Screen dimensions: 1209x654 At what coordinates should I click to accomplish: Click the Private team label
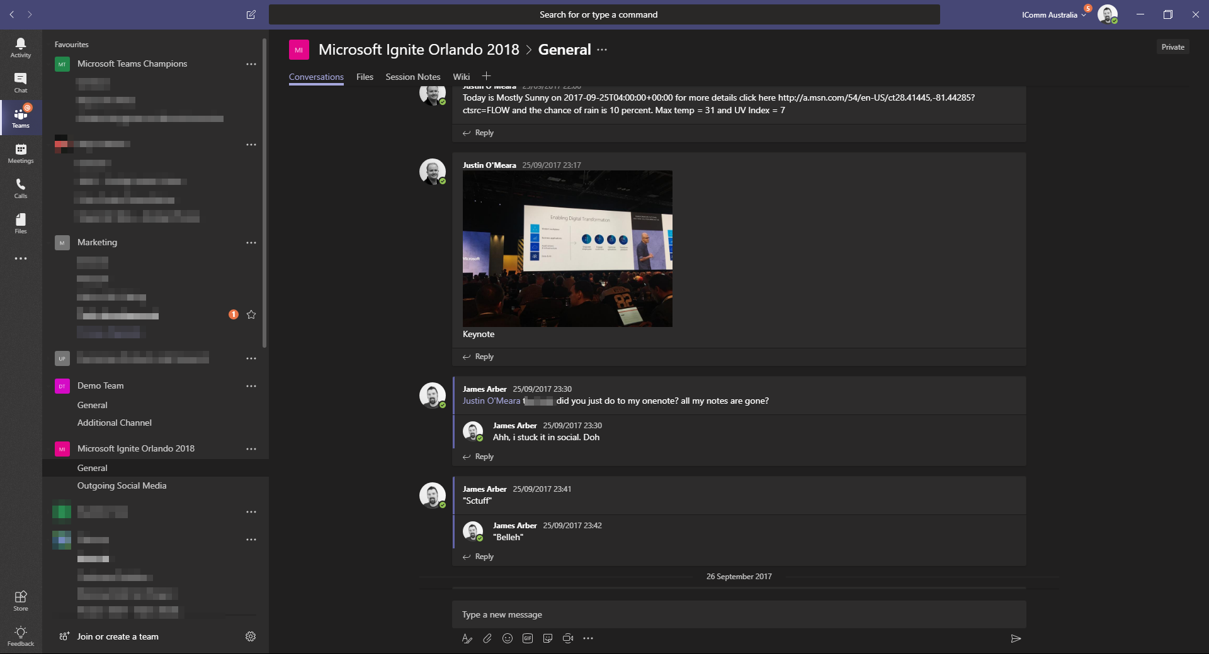click(1172, 47)
